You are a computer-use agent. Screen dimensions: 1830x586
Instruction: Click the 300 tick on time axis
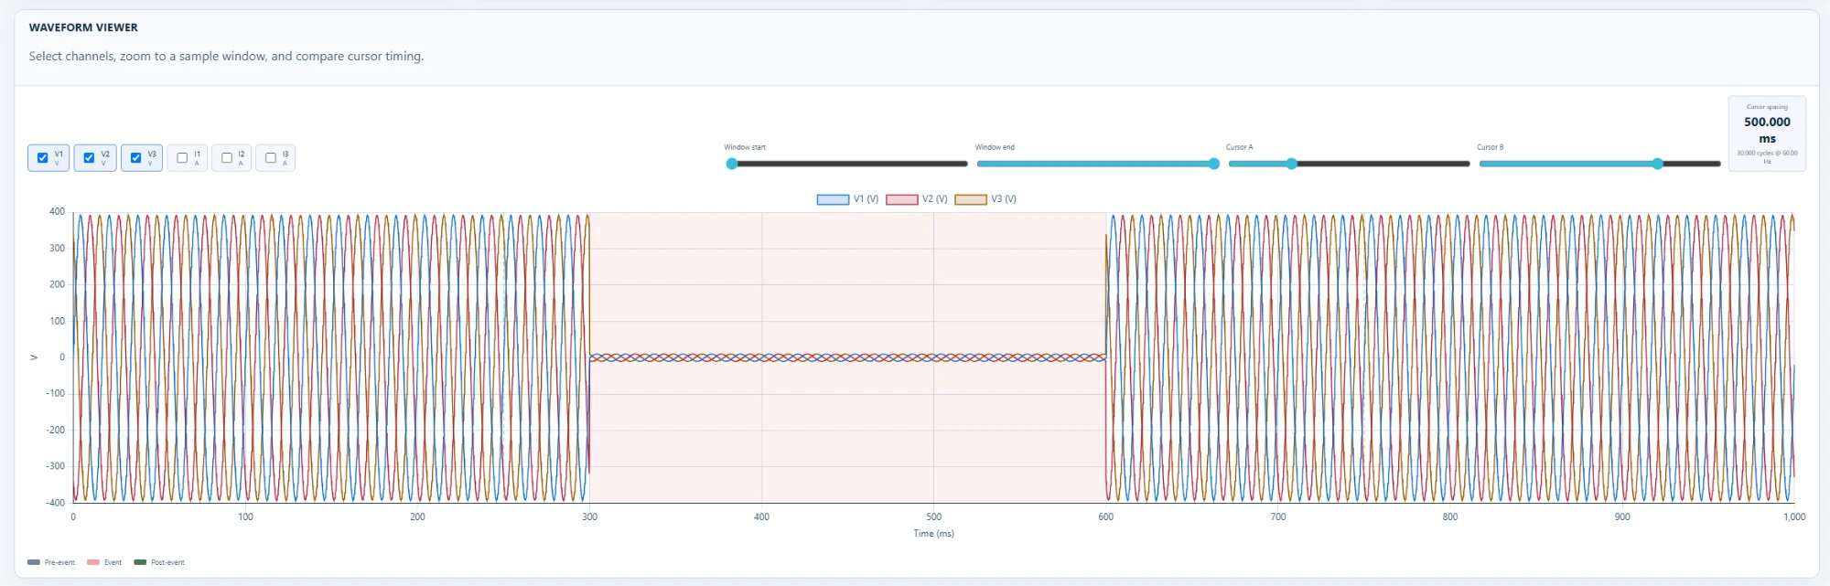coord(589,517)
